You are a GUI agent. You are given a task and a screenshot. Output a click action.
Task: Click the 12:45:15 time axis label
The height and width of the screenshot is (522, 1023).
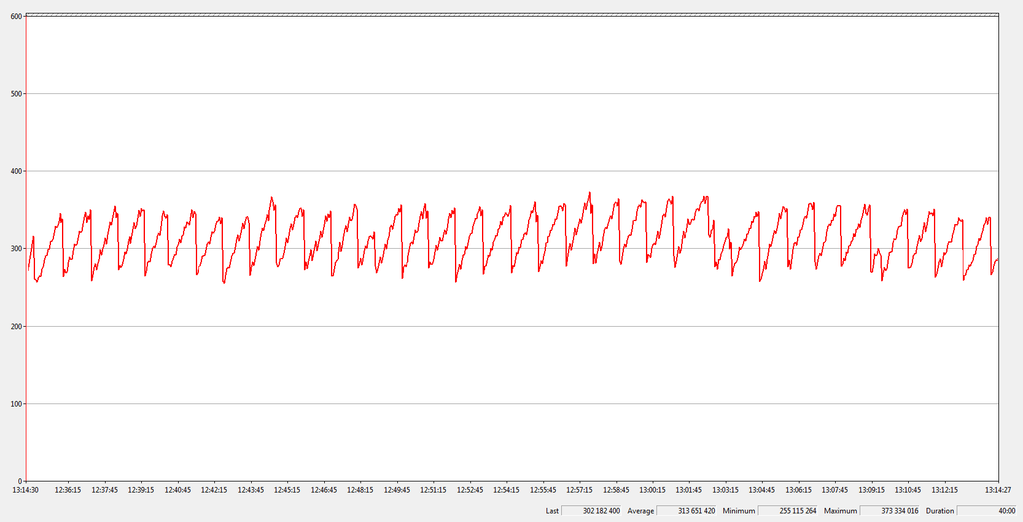287,490
